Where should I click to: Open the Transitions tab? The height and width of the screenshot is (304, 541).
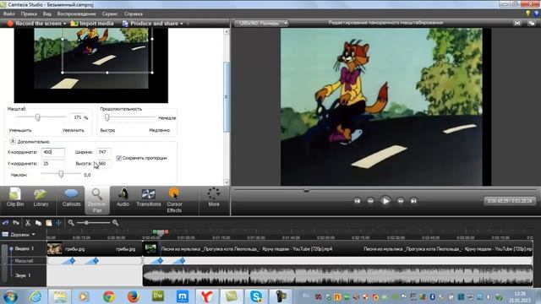pyautogui.click(x=149, y=198)
